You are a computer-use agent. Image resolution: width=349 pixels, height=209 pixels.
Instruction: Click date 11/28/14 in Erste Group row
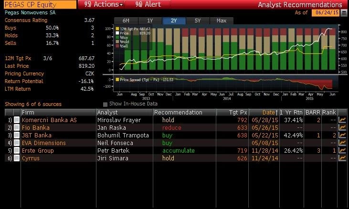[x=265, y=150]
